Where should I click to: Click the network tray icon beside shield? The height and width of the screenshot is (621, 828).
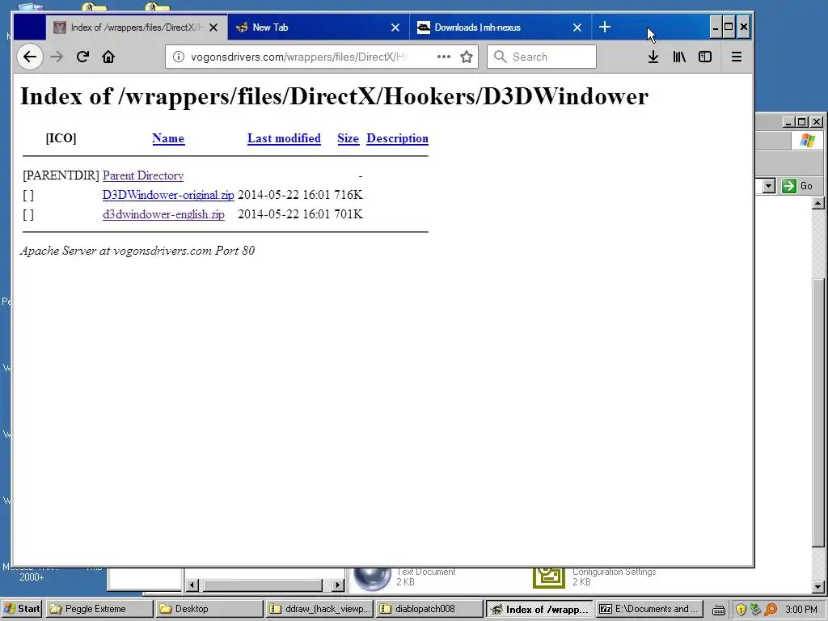coord(756,610)
